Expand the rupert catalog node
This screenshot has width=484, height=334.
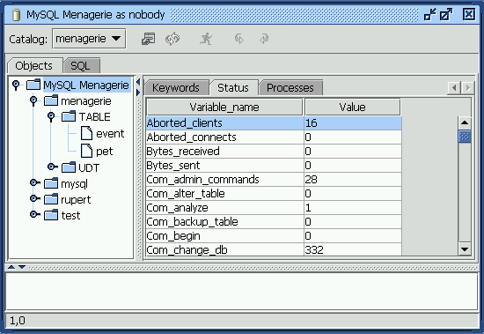click(34, 198)
